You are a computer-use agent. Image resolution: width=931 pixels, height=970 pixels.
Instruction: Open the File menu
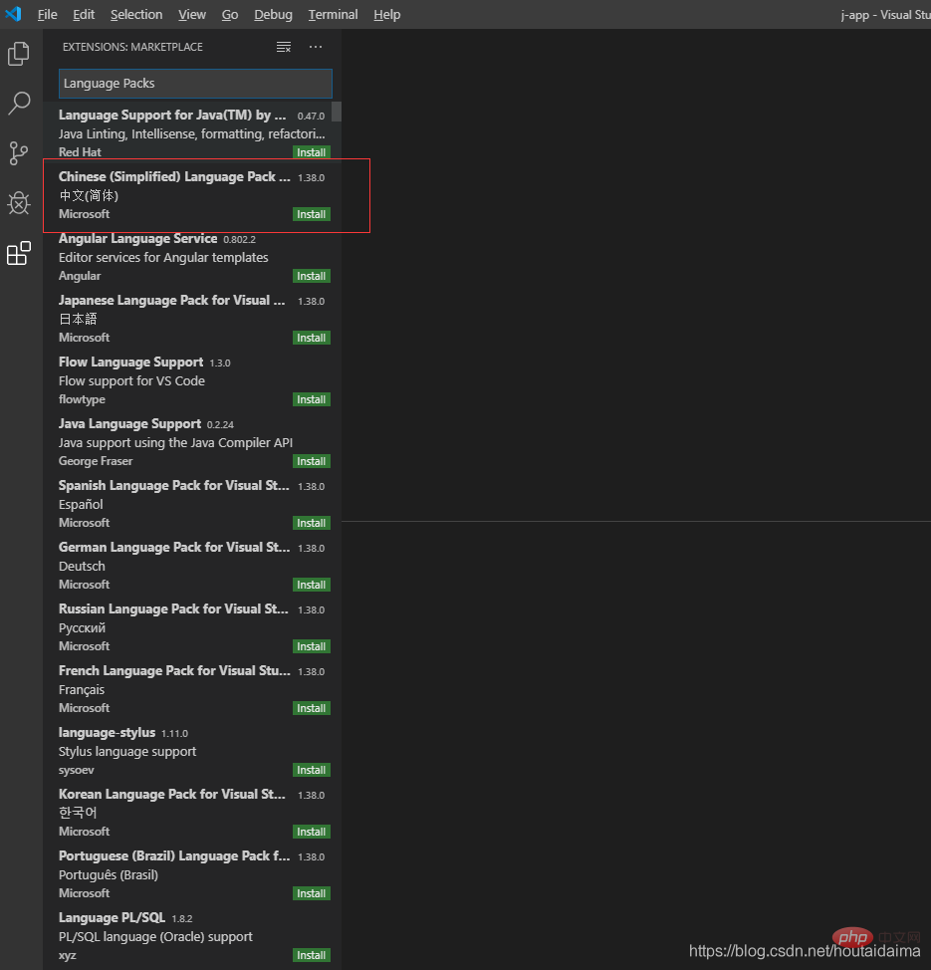coord(47,14)
